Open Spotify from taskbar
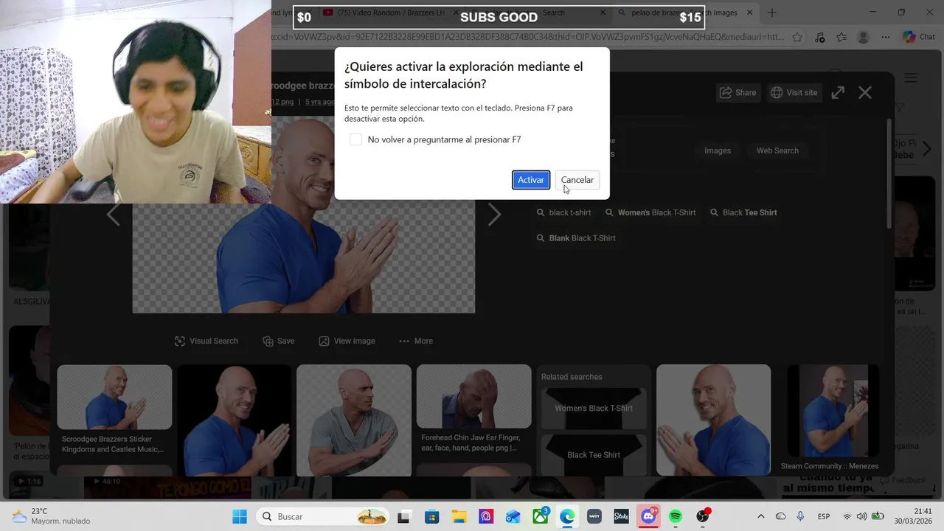Screen dimensions: 944x531 click(676, 516)
